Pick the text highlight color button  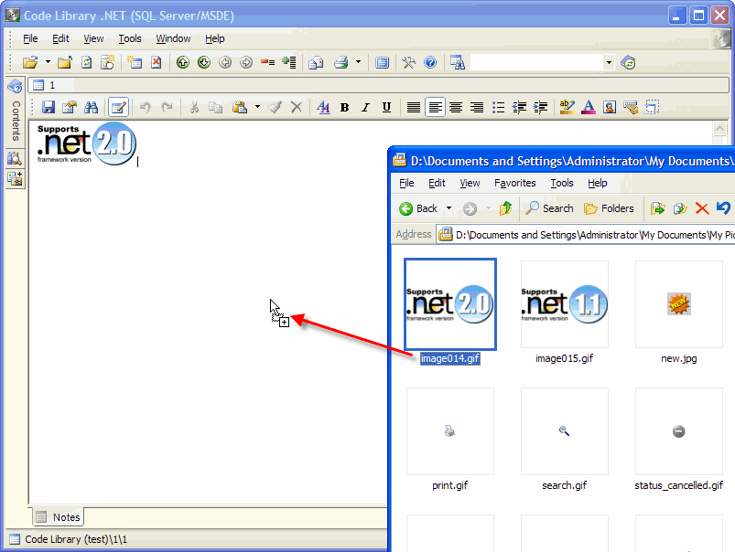click(567, 107)
